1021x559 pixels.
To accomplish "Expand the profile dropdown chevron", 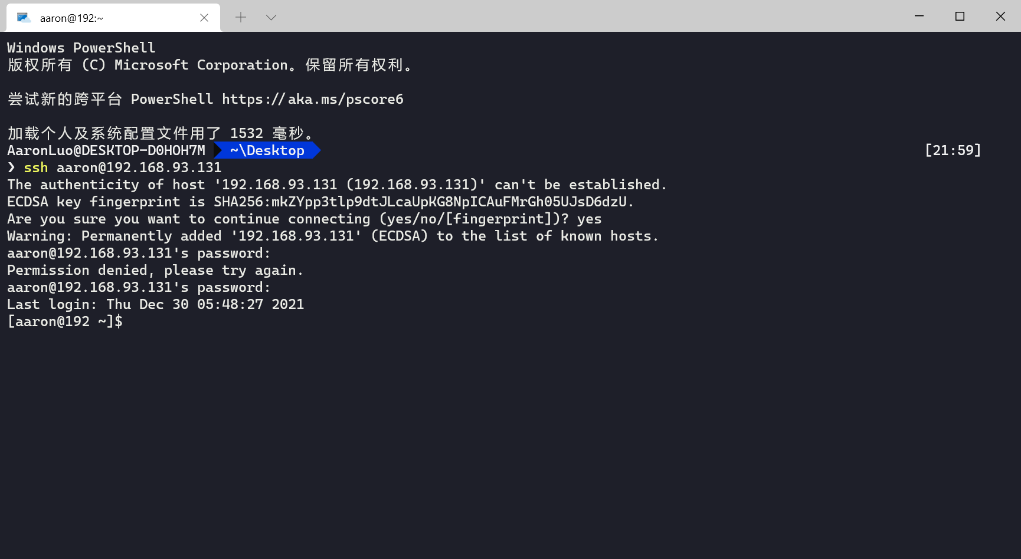I will pos(271,18).
